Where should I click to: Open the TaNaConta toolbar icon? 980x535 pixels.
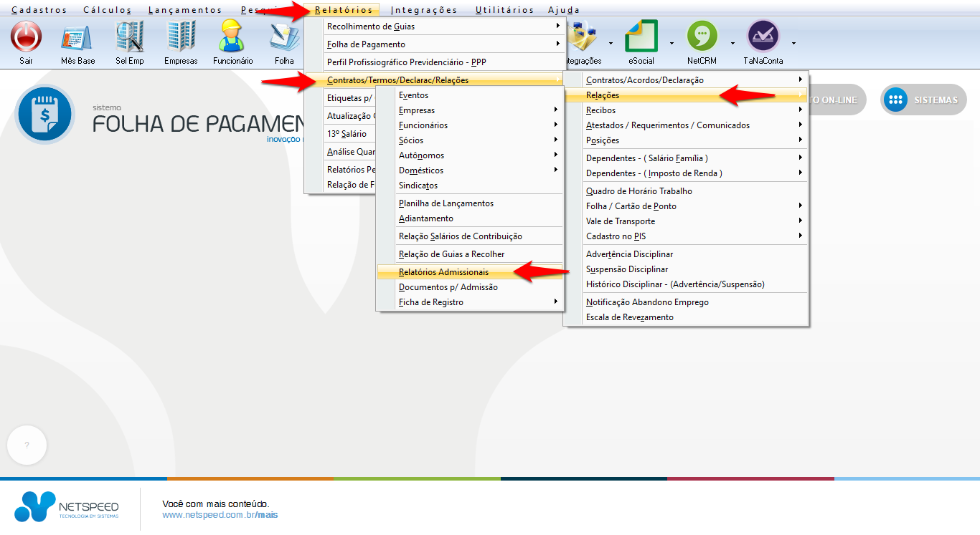tap(763, 37)
